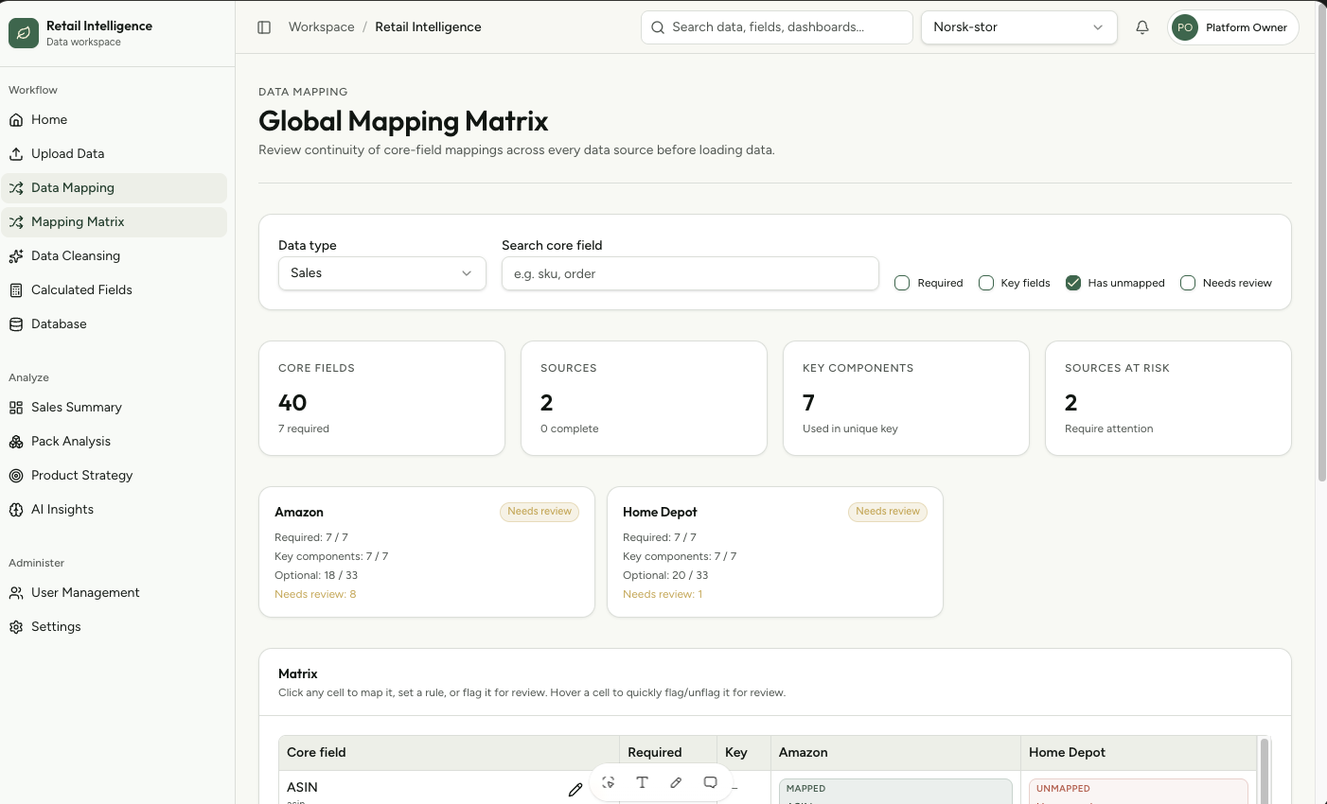This screenshot has width=1327, height=804.
Task: Focus the global search data field
Action: coord(777,27)
